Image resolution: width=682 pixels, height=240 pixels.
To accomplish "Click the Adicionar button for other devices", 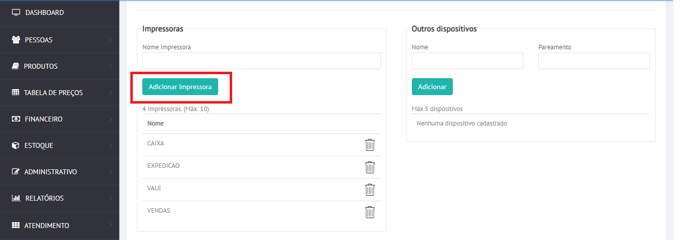I will (x=432, y=87).
